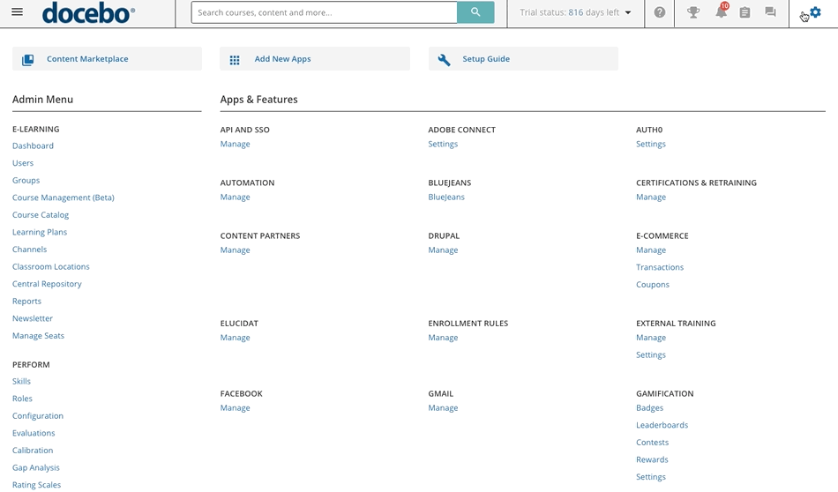Open Add New Apps
838x492 pixels.
coord(282,59)
